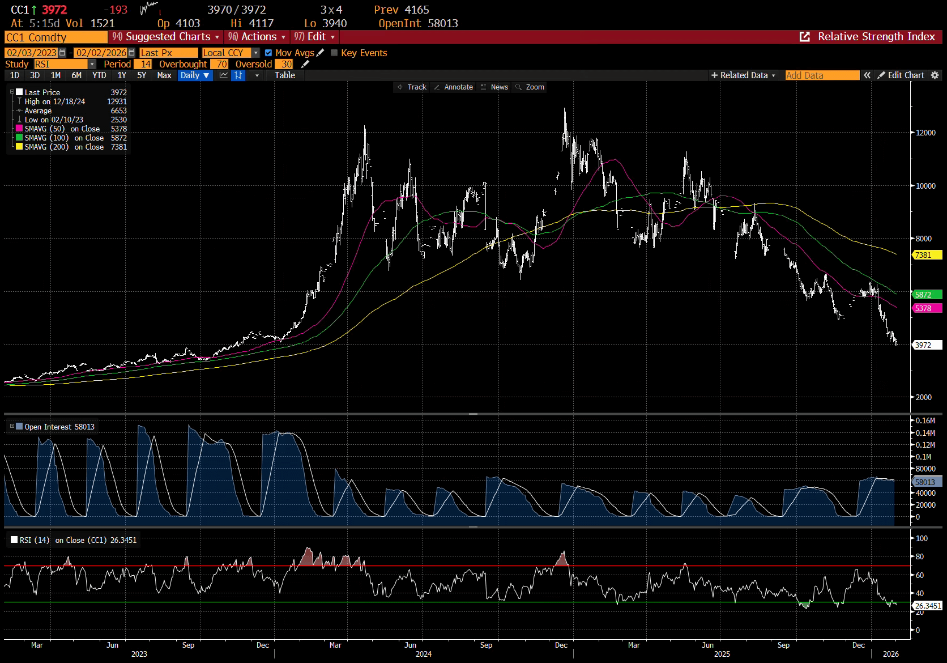
Task: Collapse the Open Interest legend
Action: click(12, 426)
